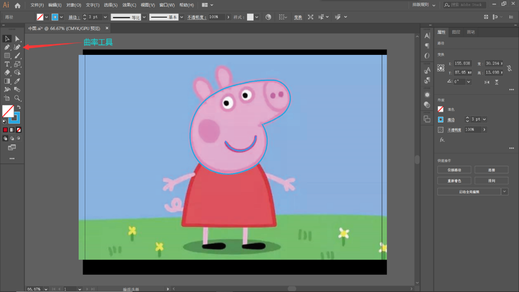The height and width of the screenshot is (292, 519).
Task: Set fill mode to None
Action: (19, 130)
